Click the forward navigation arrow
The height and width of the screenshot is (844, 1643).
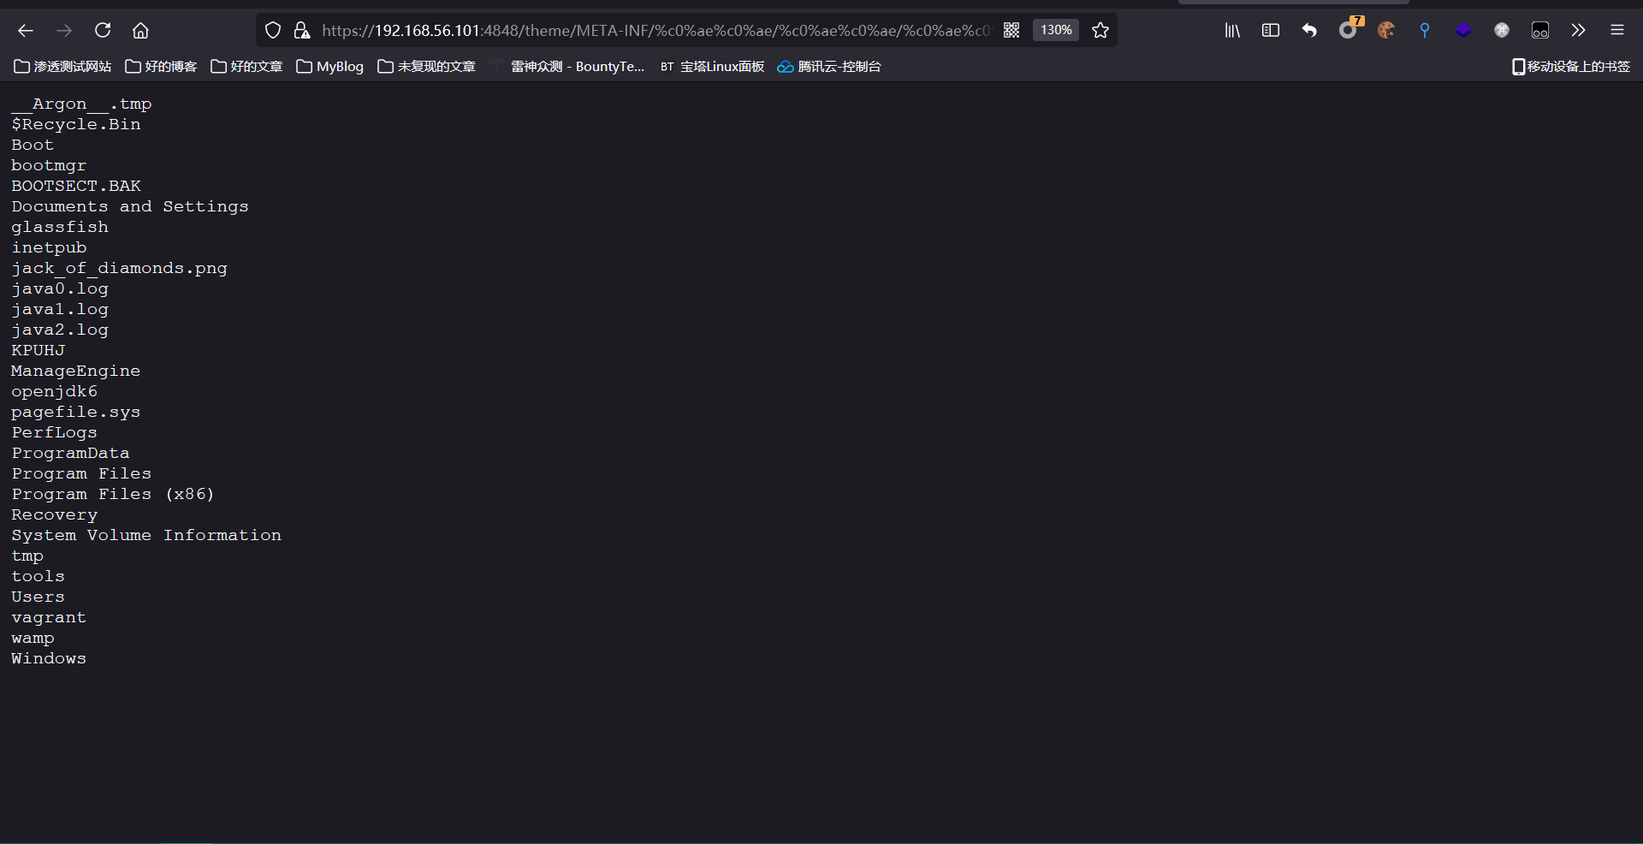(x=64, y=31)
